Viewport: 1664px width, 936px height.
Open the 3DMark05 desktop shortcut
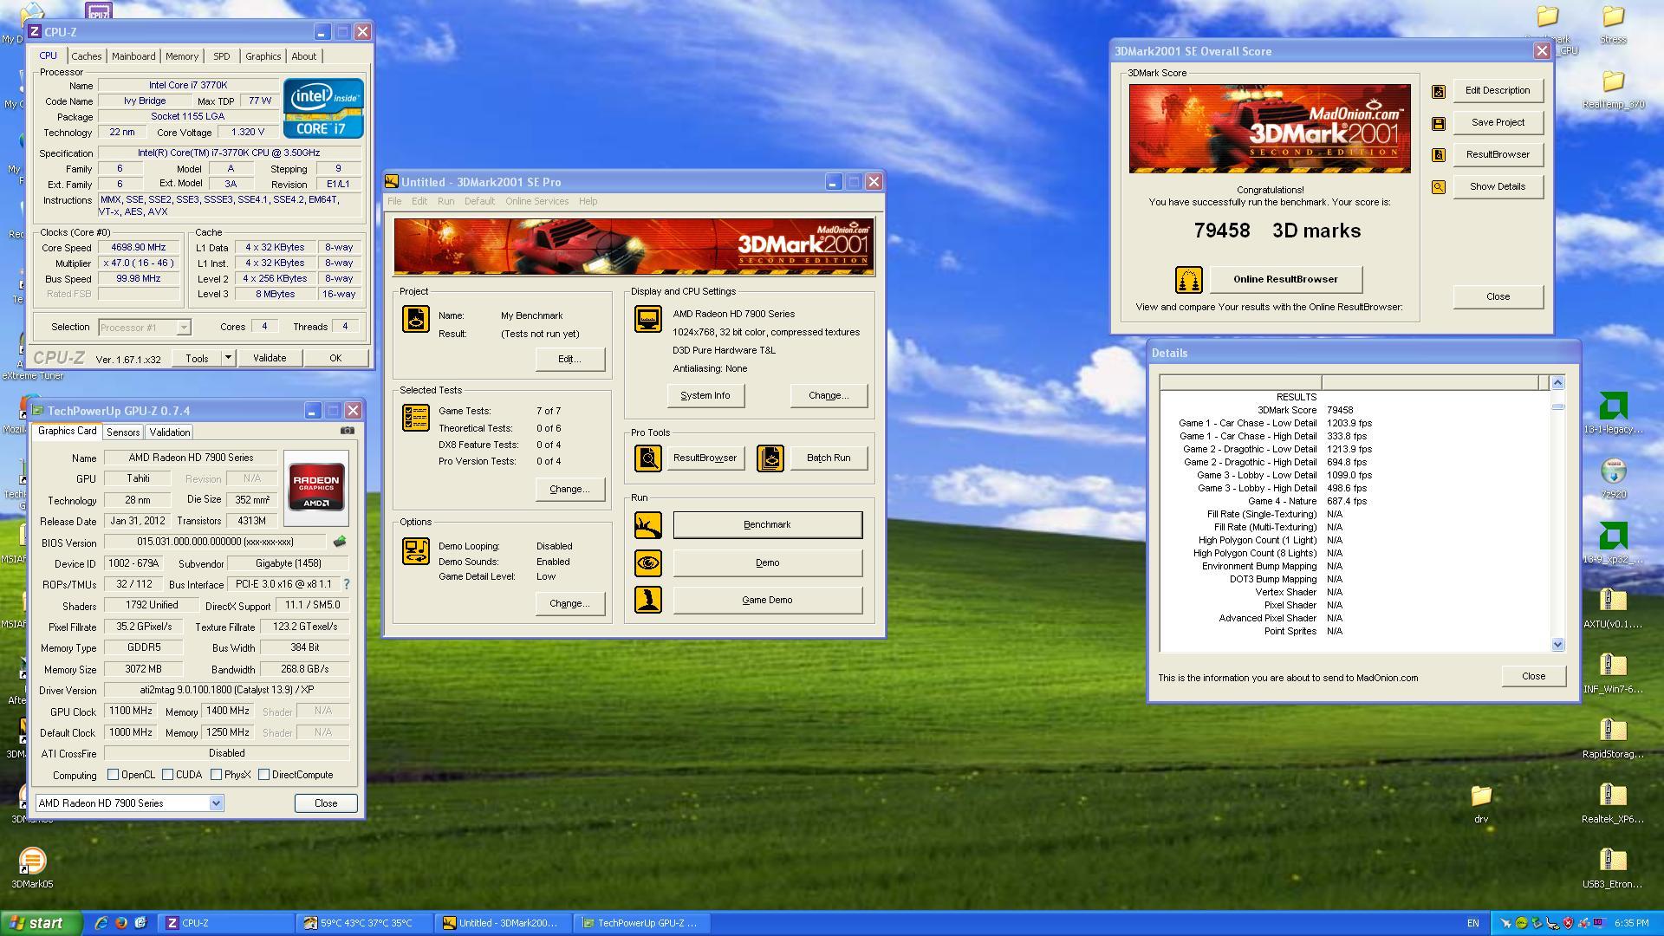coord(32,869)
